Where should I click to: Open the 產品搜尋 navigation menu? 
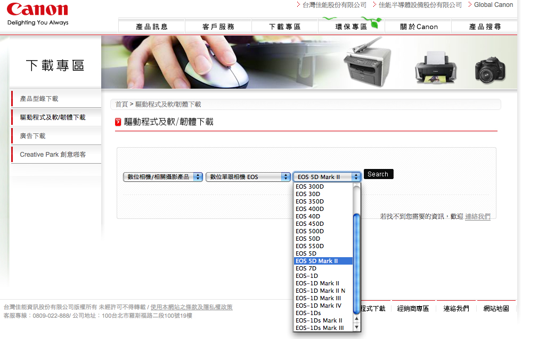[x=485, y=27]
